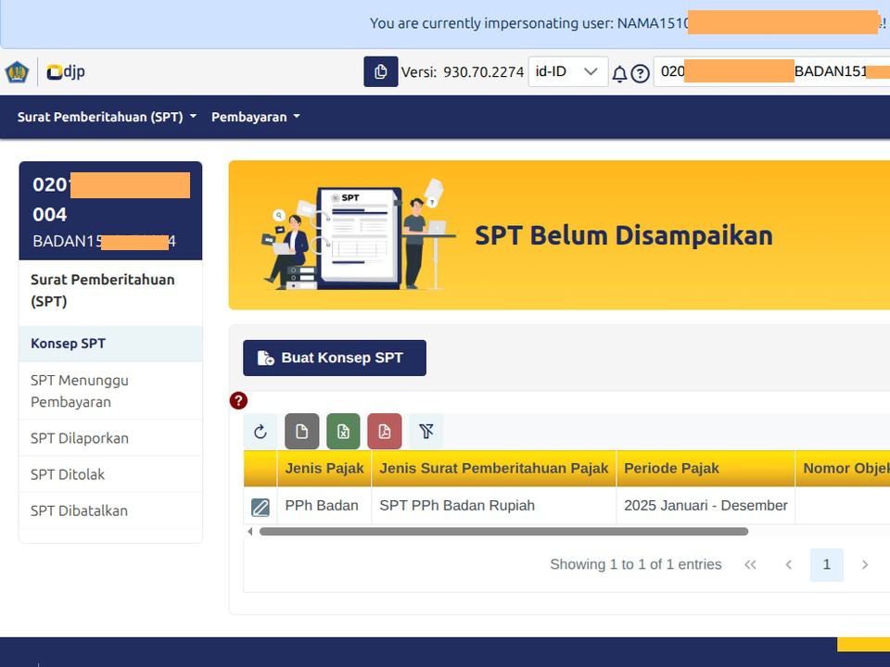Export the table with gray document icon

pyautogui.click(x=302, y=432)
